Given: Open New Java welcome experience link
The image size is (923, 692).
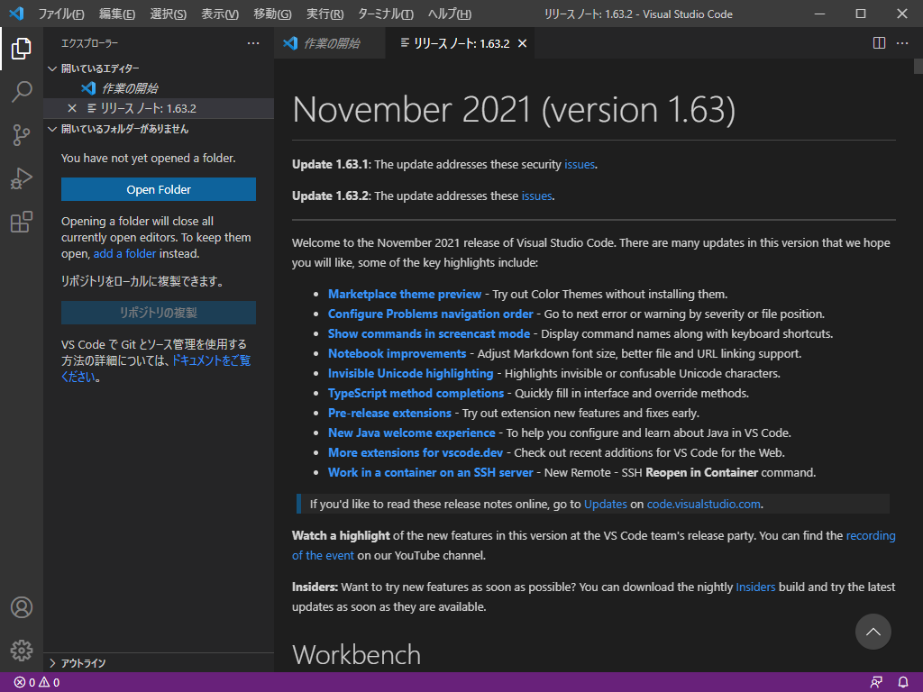Looking at the screenshot, I should 411,433.
